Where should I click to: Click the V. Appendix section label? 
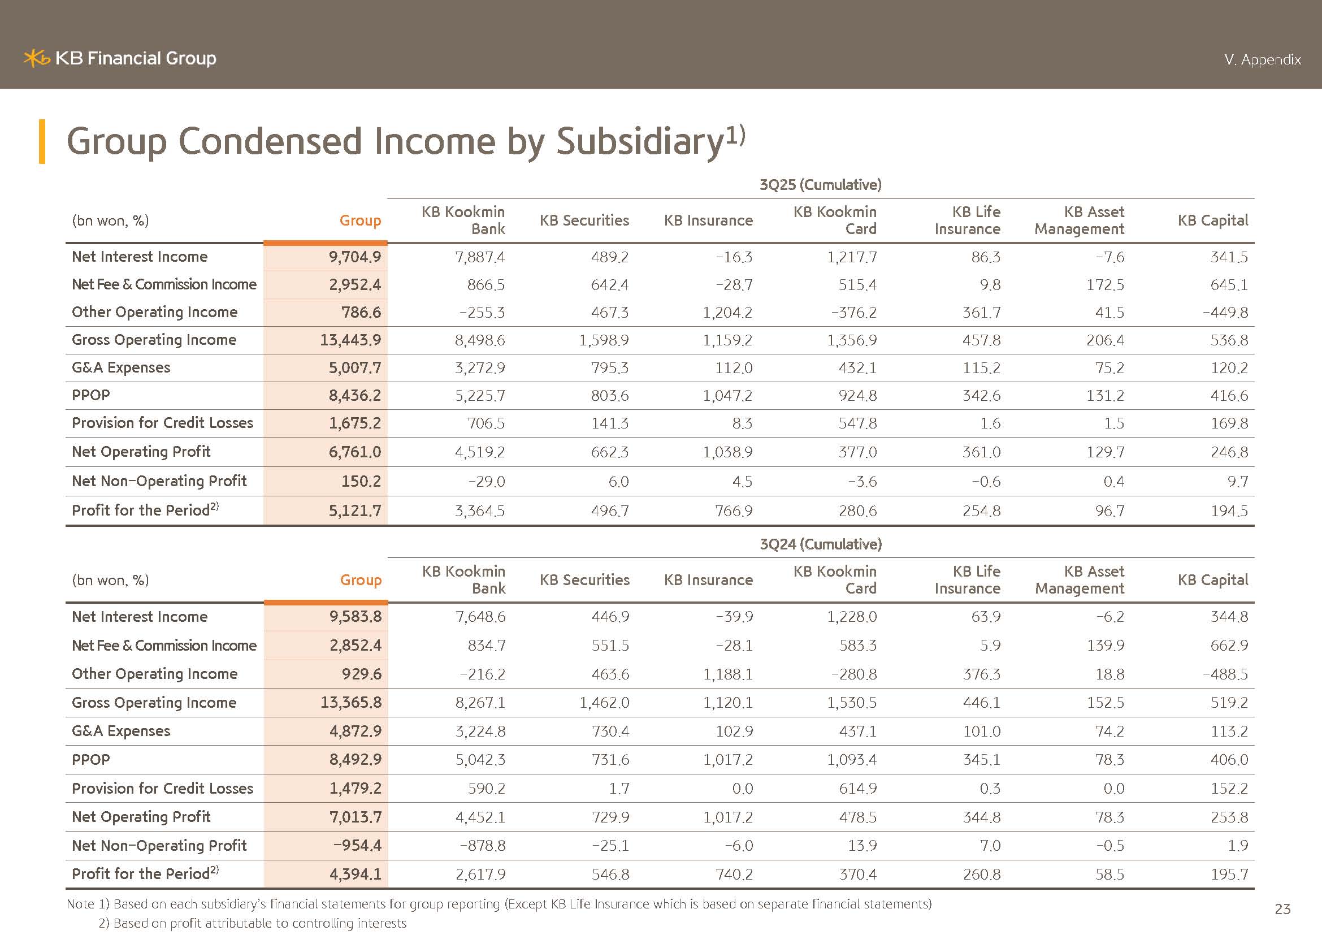(1262, 60)
